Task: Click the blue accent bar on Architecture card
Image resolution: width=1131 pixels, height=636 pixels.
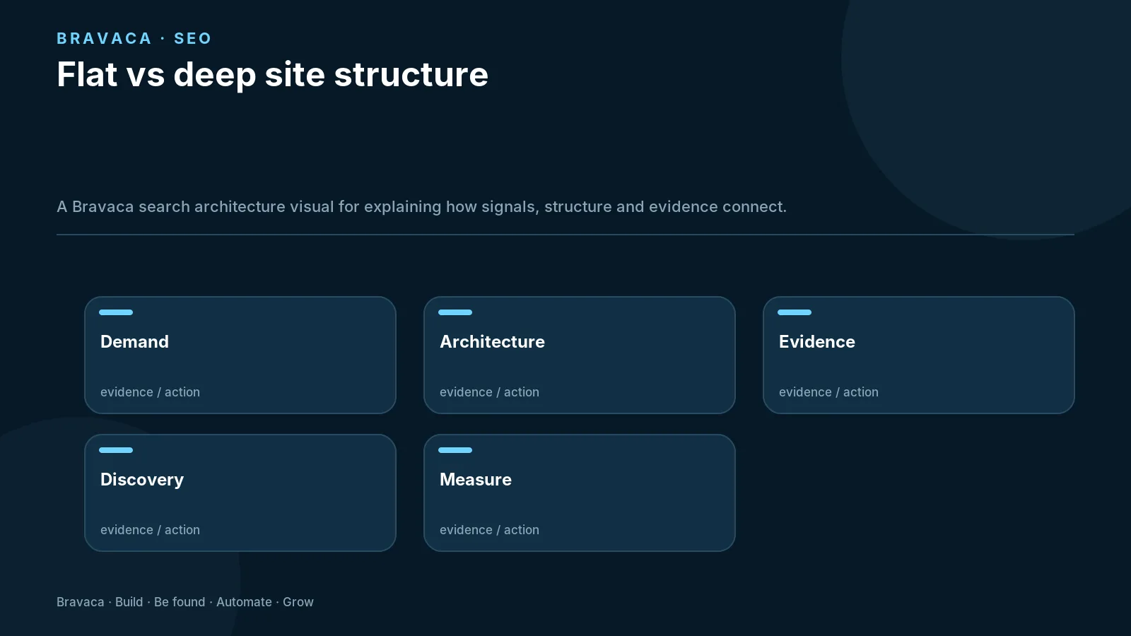Action: (455, 312)
